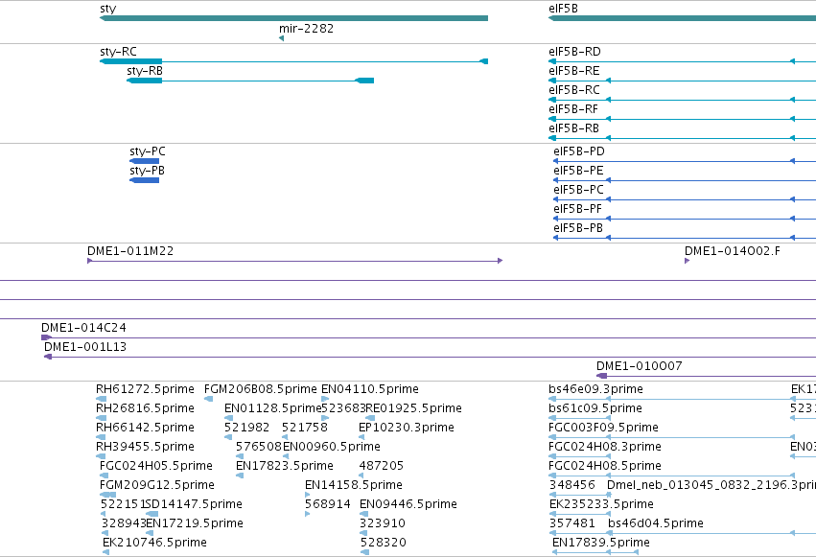Click the EK235233.5prime EST label
The width and height of the screenshot is (816, 557).
(601, 504)
